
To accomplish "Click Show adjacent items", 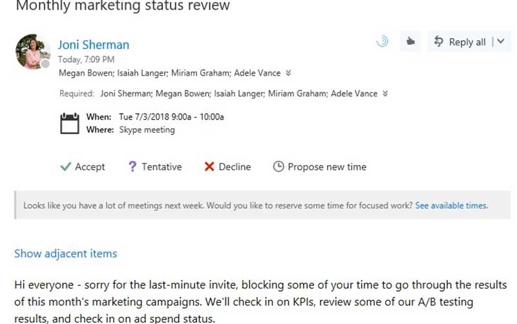I will (65, 254).
